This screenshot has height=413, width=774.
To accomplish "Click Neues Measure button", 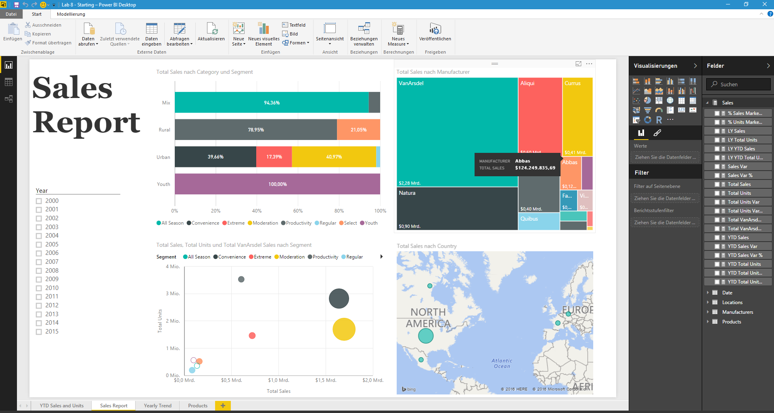I will pyautogui.click(x=398, y=35).
